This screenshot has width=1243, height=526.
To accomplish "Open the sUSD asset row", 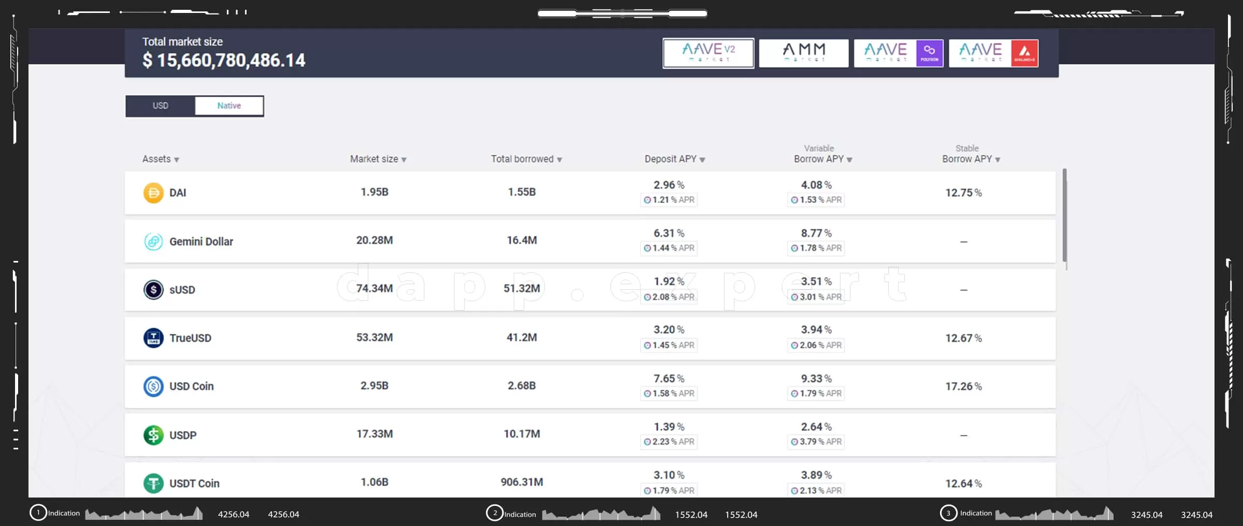I will point(590,290).
